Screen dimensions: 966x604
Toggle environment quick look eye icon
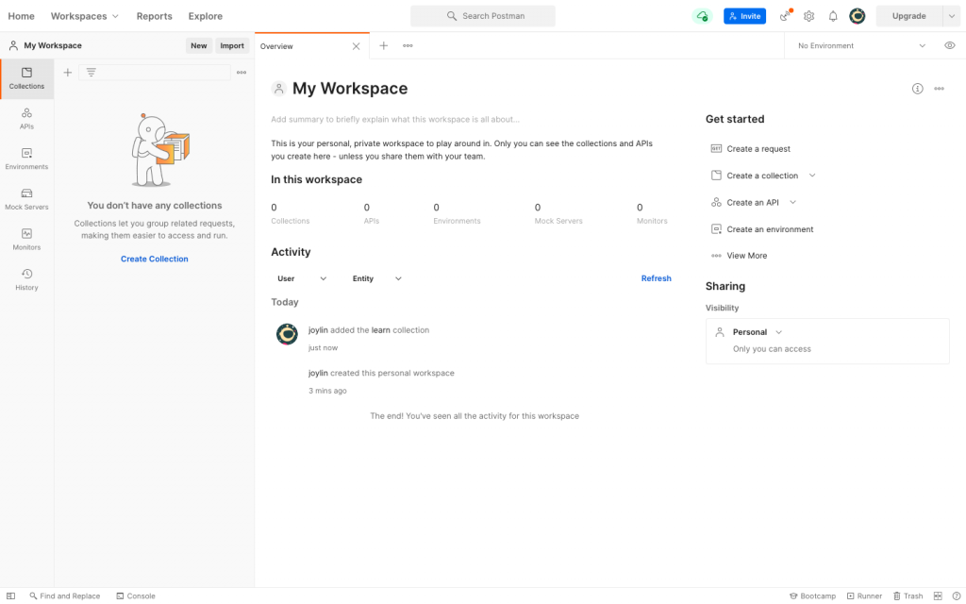click(x=949, y=45)
